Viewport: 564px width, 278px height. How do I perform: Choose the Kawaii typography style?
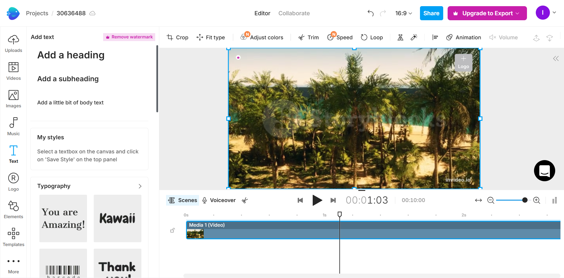(118, 218)
